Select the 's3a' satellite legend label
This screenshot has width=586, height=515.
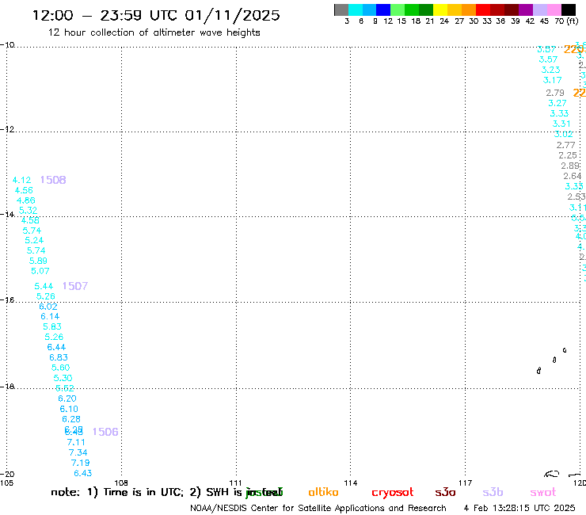coord(445,493)
